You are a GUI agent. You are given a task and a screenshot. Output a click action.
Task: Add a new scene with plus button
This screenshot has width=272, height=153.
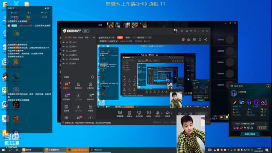click(94, 37)
